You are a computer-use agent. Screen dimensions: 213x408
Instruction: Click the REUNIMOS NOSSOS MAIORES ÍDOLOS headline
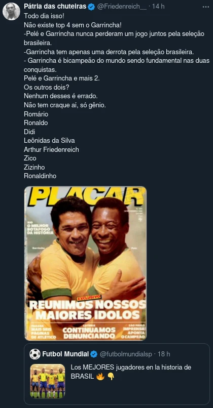[87, 310]
